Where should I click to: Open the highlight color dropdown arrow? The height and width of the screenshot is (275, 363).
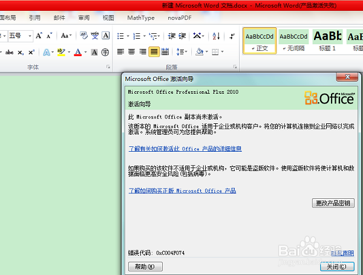click(69, 52)
